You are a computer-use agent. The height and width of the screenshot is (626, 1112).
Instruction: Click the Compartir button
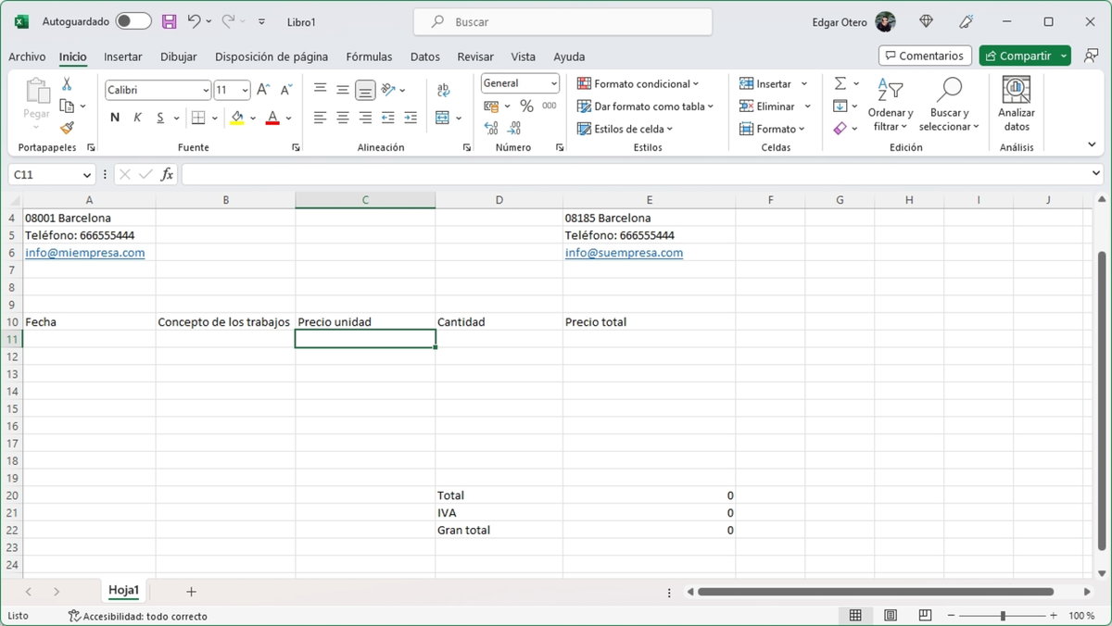(x=1025, y=56)
